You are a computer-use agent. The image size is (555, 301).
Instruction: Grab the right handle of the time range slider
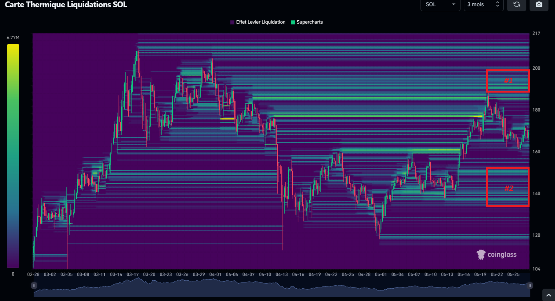tap(530, 285)
